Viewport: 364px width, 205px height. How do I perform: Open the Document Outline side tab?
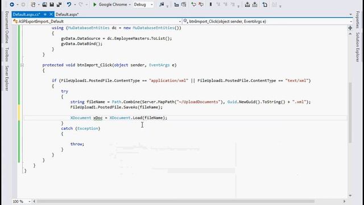7,27
